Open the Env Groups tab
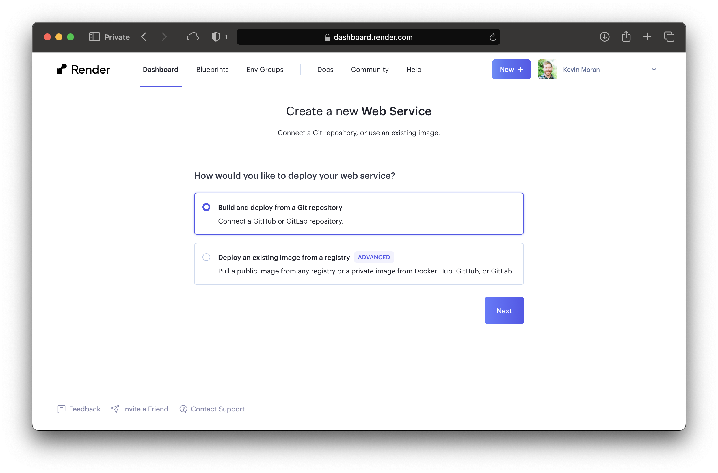 (265, 69)
